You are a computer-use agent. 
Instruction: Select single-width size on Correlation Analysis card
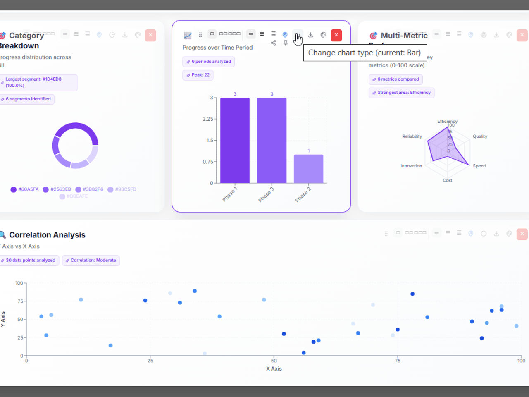tap(398, 233)
